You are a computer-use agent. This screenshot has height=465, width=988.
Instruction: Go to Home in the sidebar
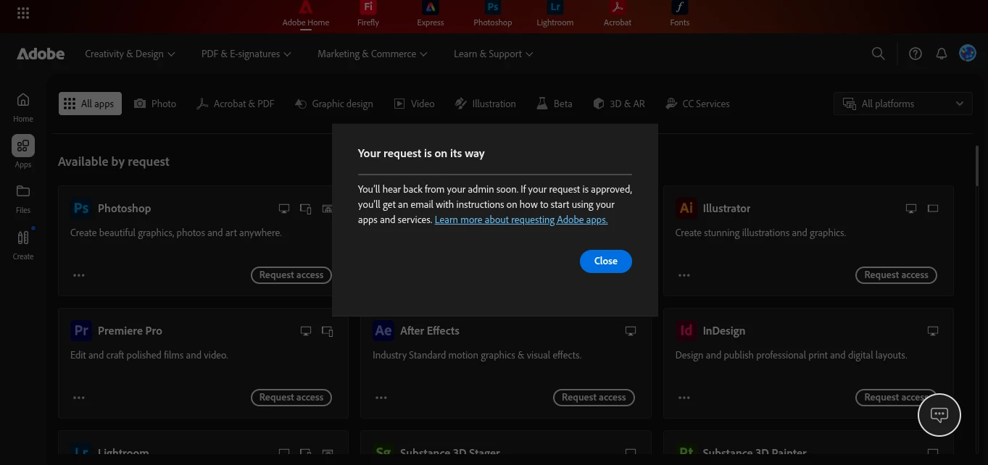pyautogui.click(x=23, y=107)
